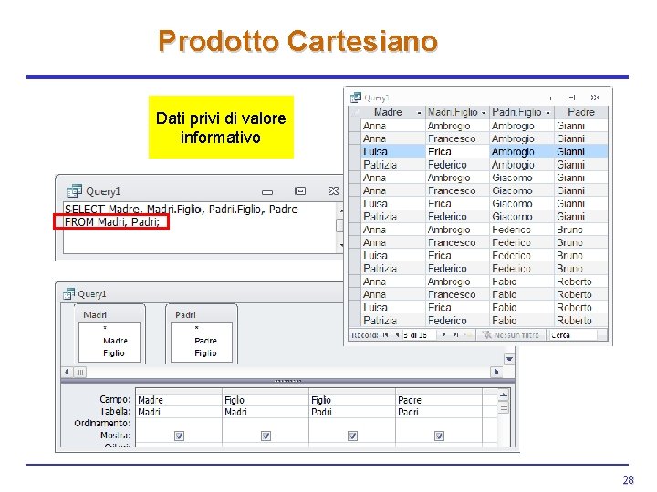This screenshot has width=657, height=492.
Task: Click the SELECT line in SQL editor
Action: [182, 210]
